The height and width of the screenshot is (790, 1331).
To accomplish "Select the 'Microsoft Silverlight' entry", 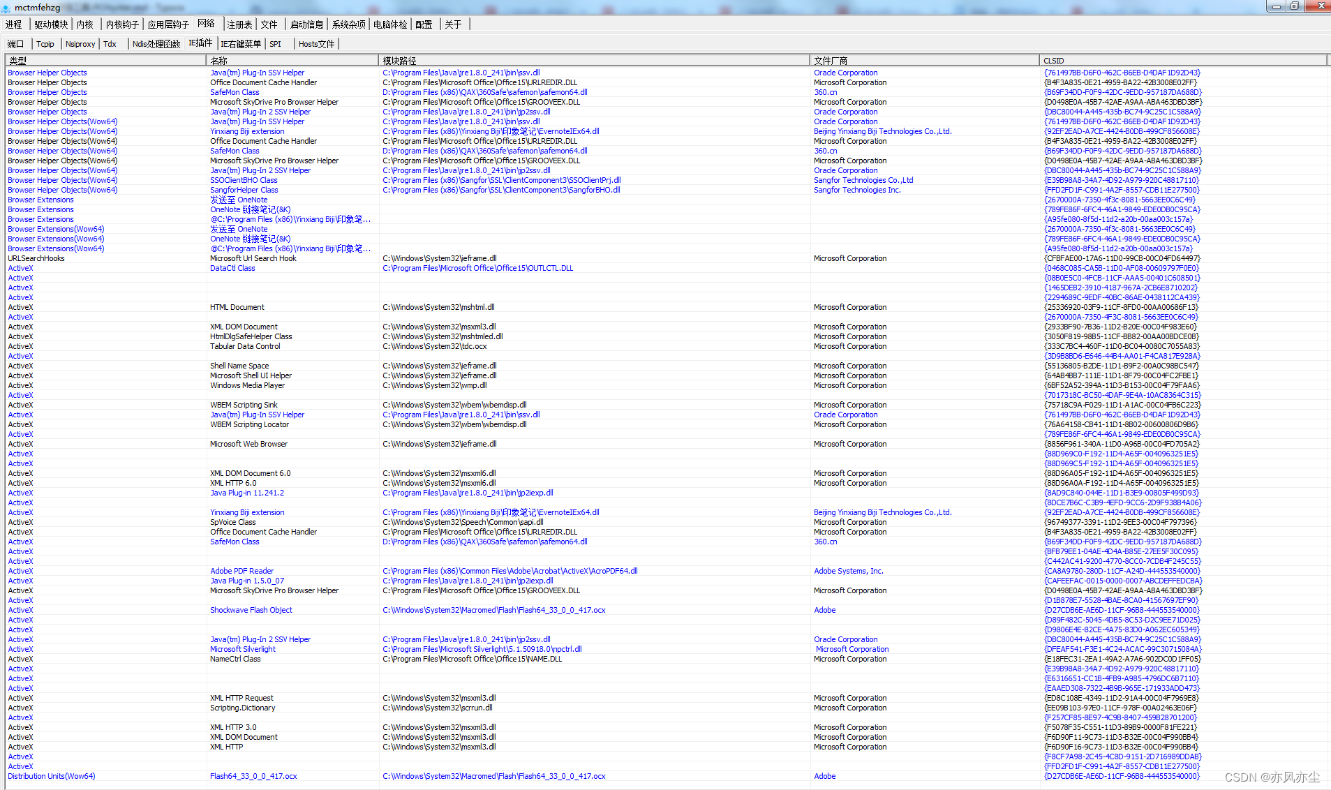I will [x=243, y=649].
